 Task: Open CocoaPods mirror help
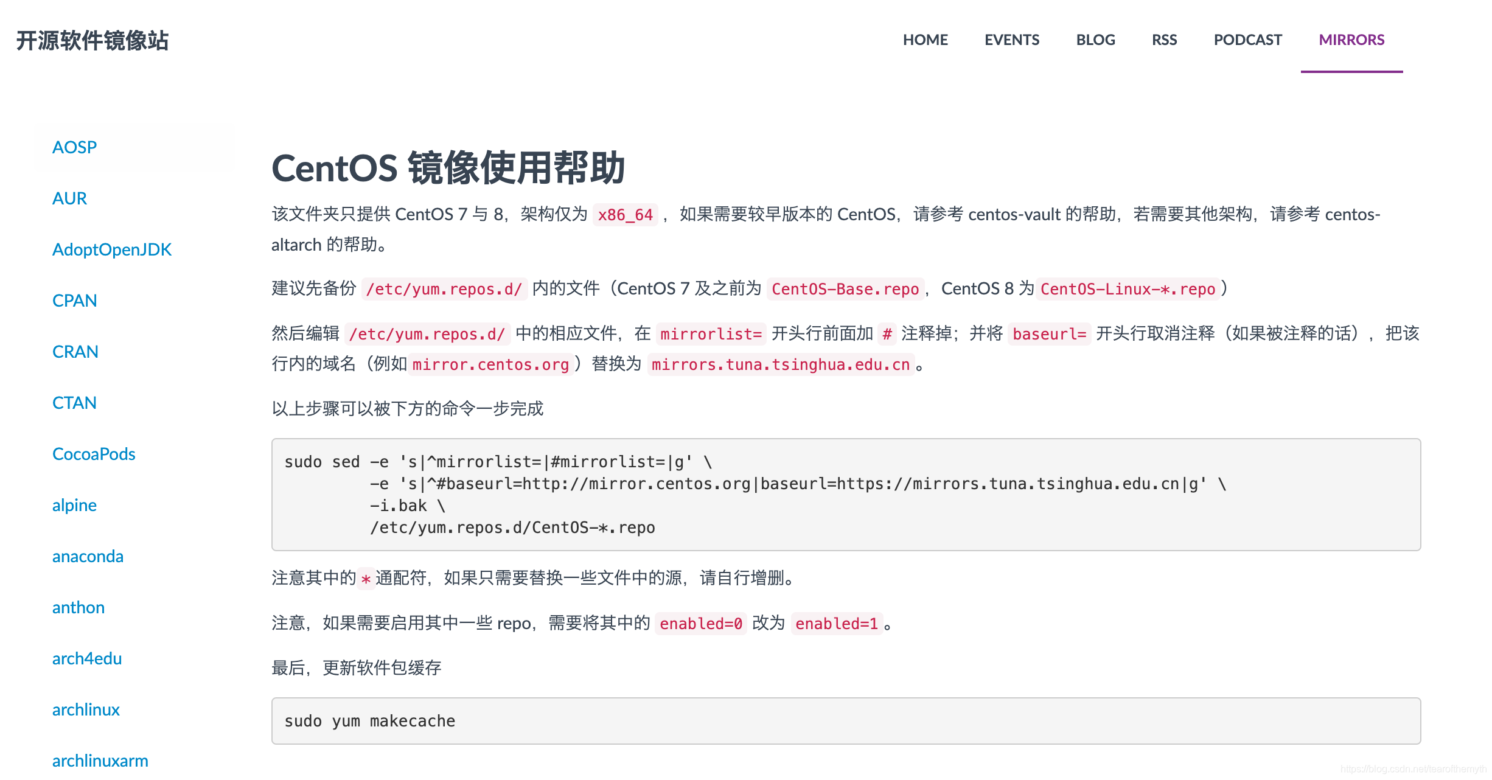click(x=94, y=454)
